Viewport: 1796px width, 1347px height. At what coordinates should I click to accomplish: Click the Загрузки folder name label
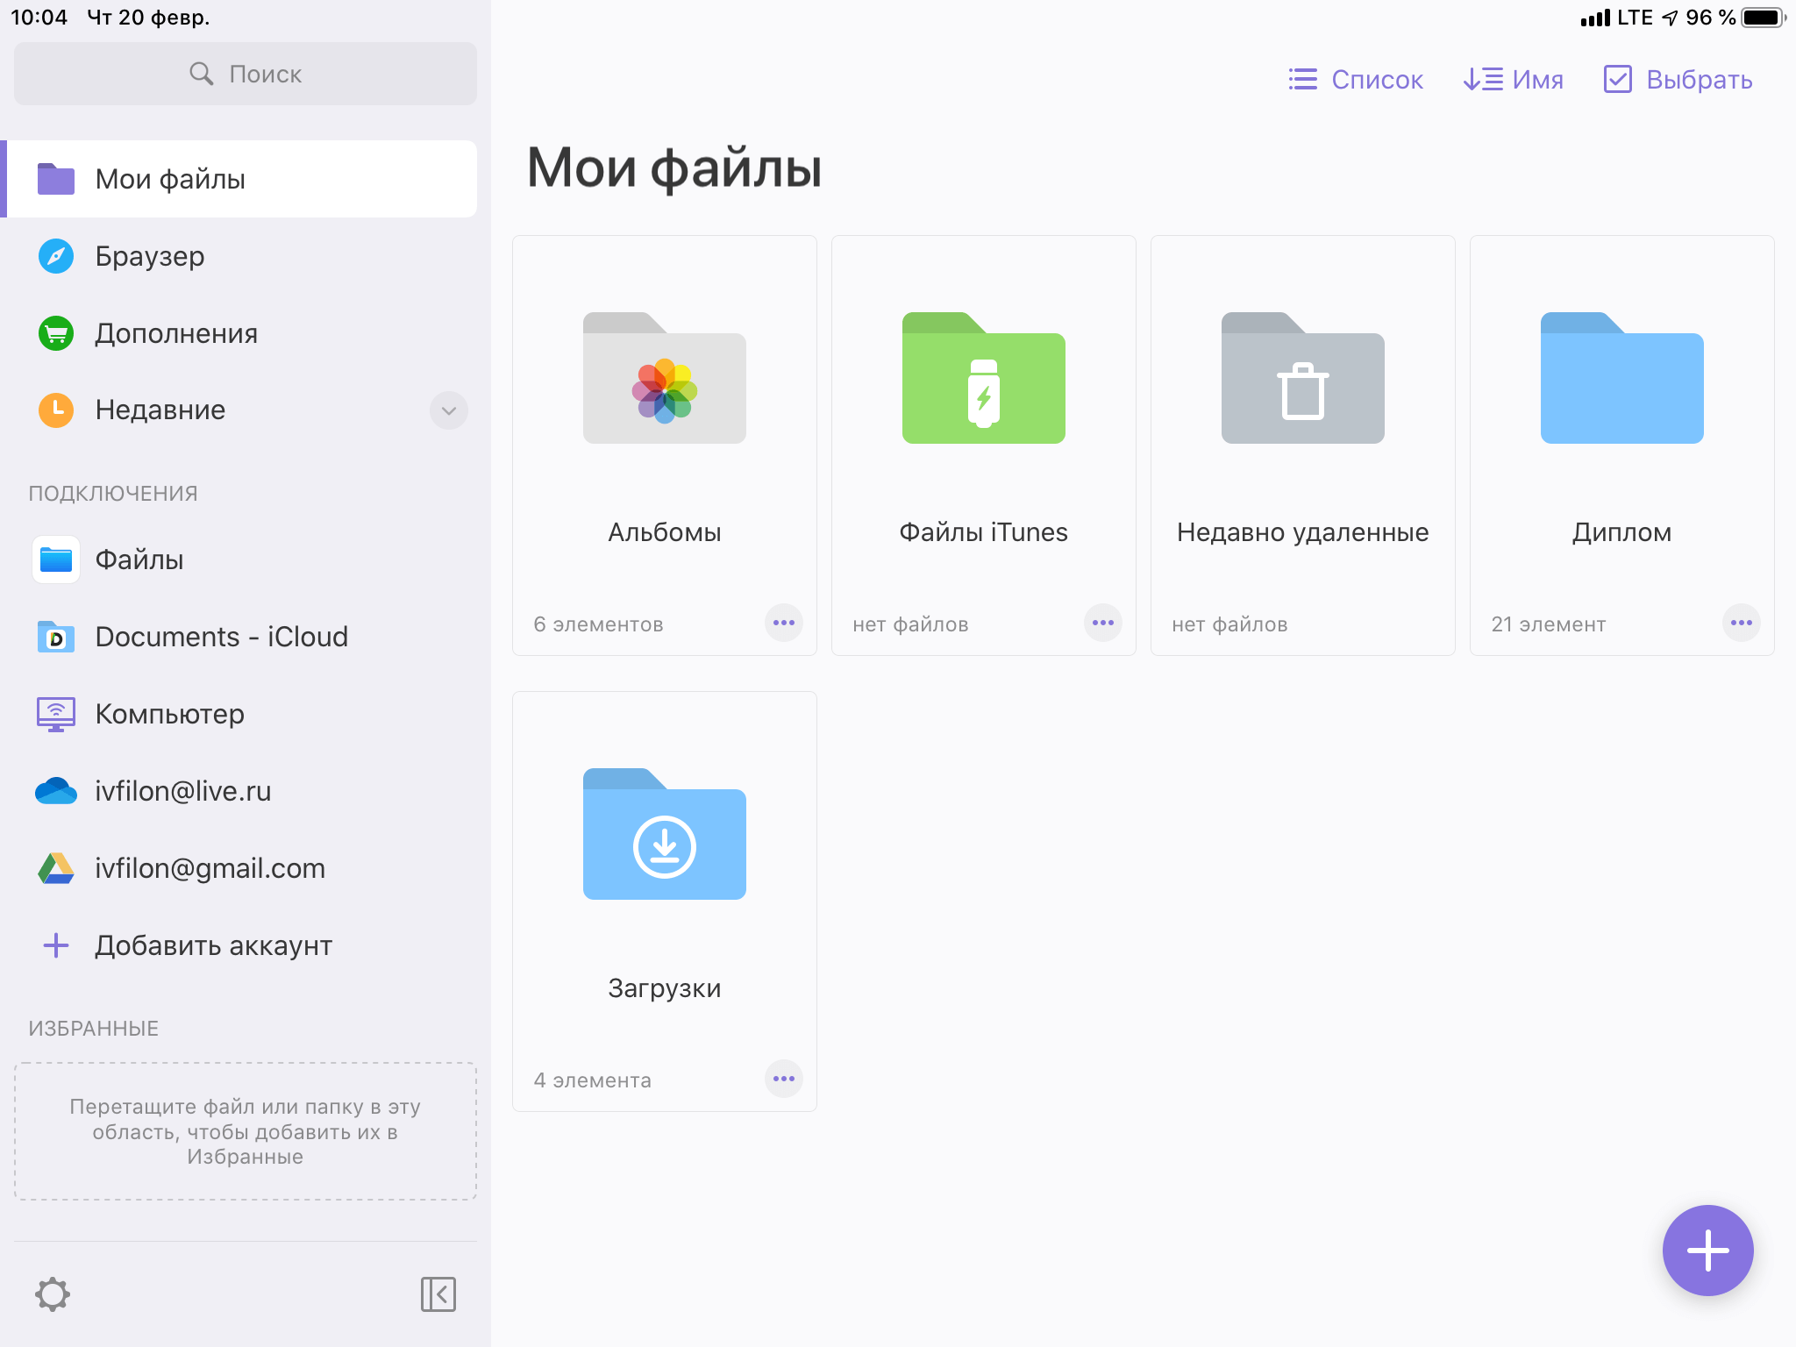click(x=665, y=988)
